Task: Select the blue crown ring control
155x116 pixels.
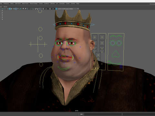Action: [74, 24]
